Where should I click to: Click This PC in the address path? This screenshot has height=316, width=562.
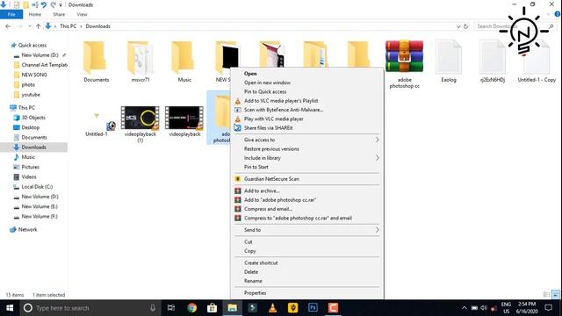[x=68, y=26]
